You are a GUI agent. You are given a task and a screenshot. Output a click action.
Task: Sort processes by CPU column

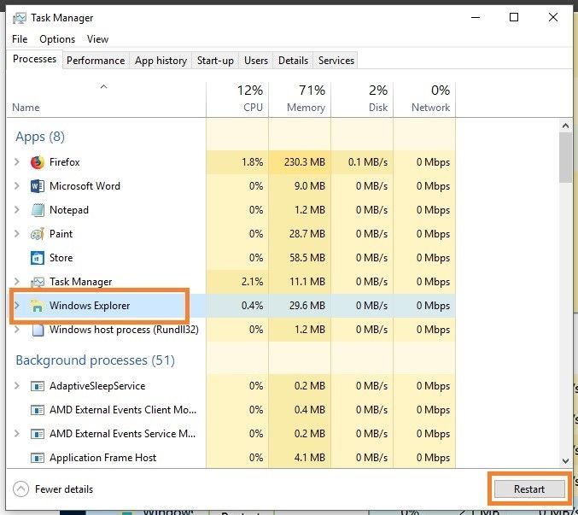pos(237,99)
